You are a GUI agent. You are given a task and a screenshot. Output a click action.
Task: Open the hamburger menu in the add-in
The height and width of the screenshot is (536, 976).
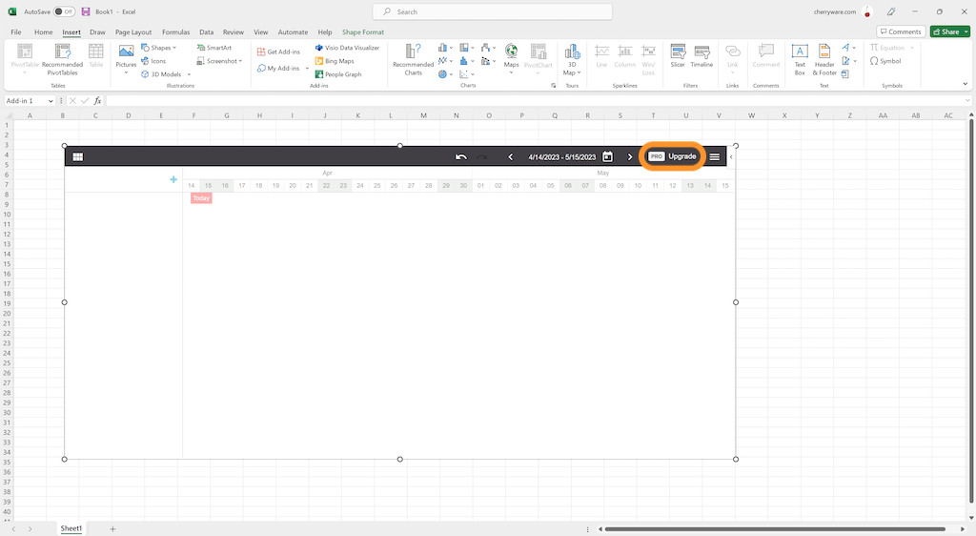pos(715,156)
